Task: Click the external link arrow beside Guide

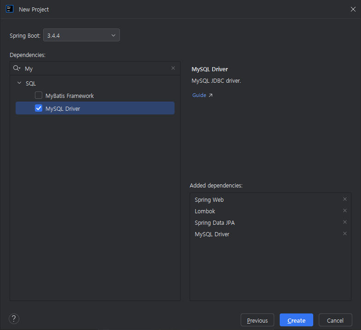Action: tap(210, 96)
